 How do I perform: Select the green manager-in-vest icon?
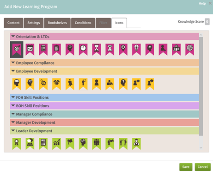click(x=136, y=144)
